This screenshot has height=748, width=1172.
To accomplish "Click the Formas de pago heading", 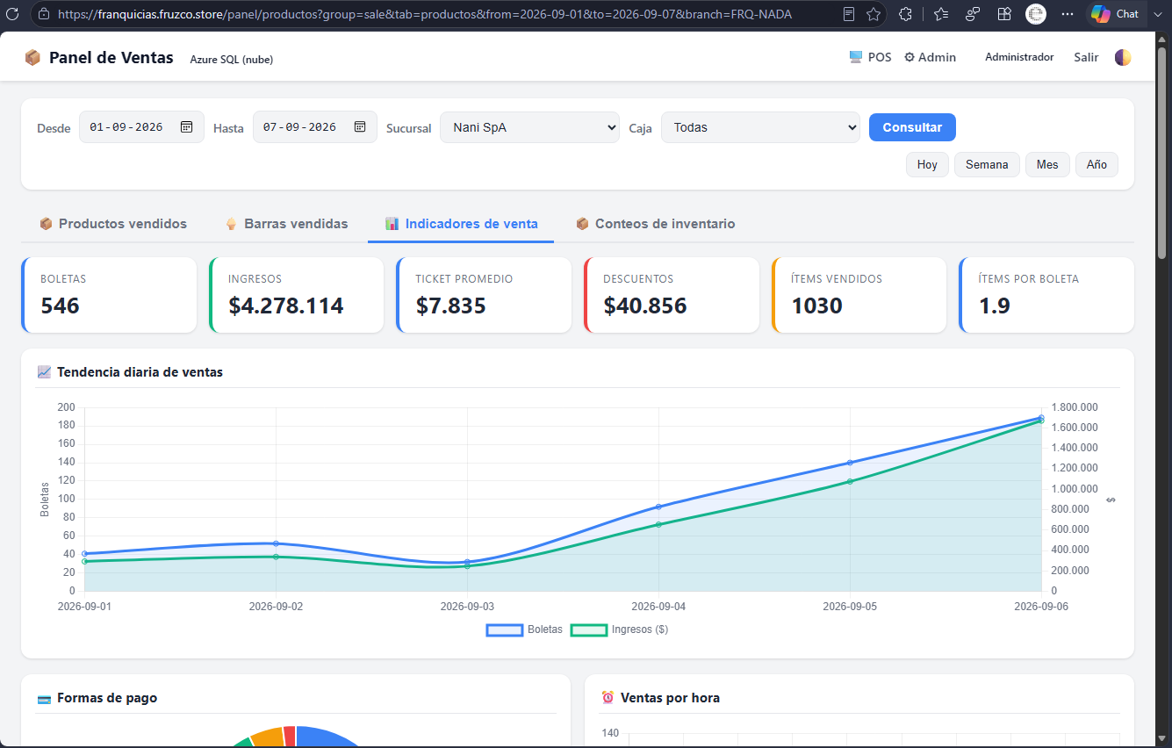I will [107, 698].
